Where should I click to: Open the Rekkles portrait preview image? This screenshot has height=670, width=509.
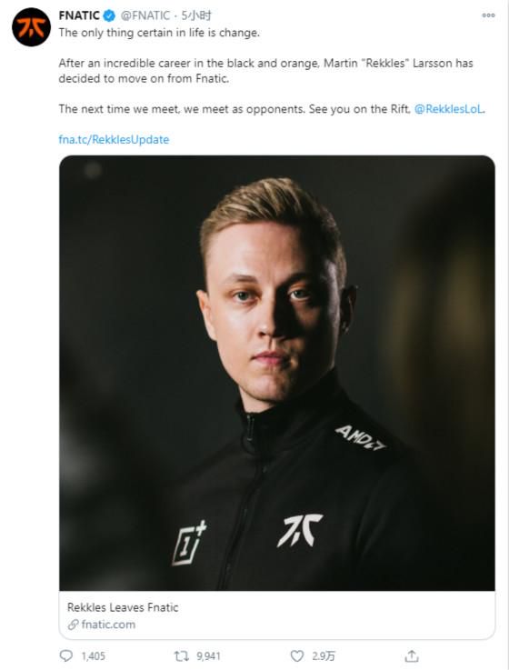click(x=277, y=373)
